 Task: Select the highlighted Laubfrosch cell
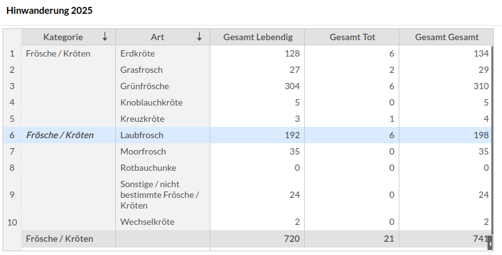pos(142,135)
